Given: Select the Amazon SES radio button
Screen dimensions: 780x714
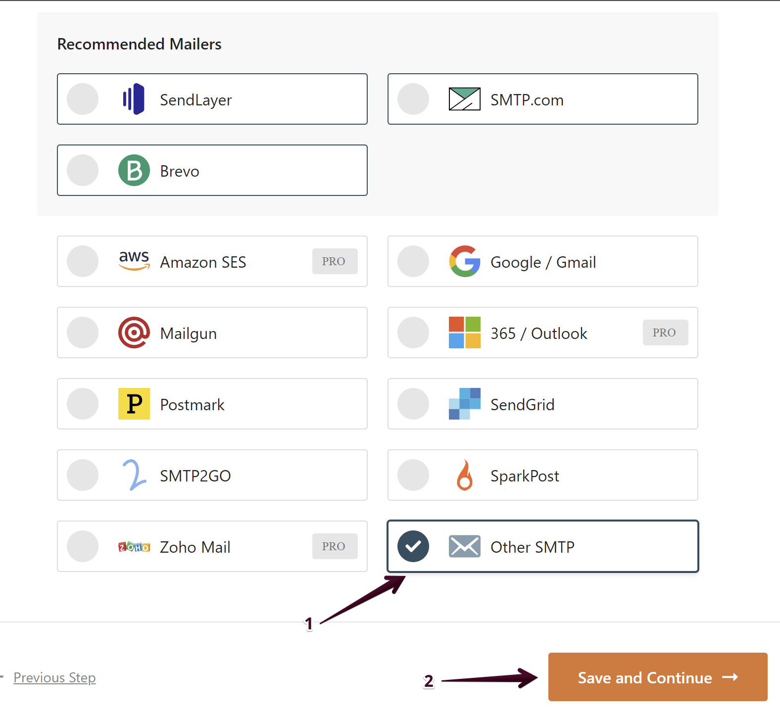Looking at the screenshot, I should tap(83, 261).
